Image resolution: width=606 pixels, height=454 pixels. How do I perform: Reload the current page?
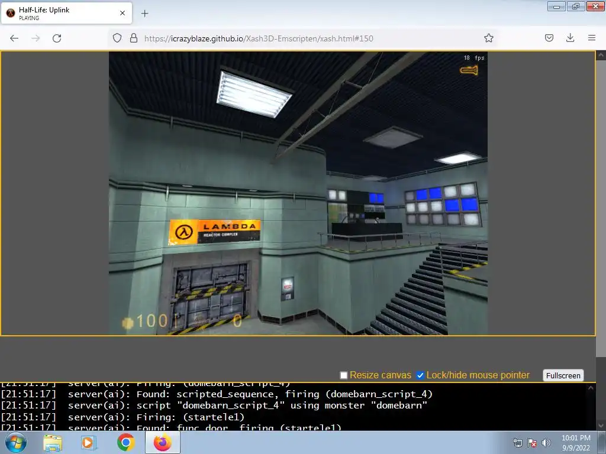[x=57, y=38]
